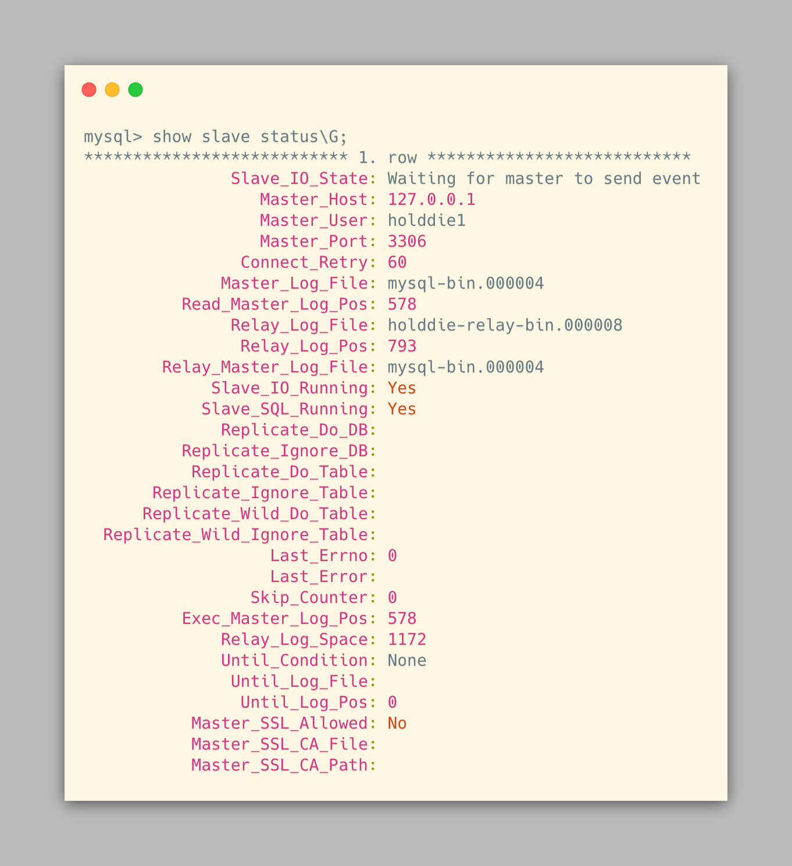Click the Slave_SQL_Running 'Yes' value
This screenshot has width=792, height=866.
pyautogui.click(x=402, y=409)
